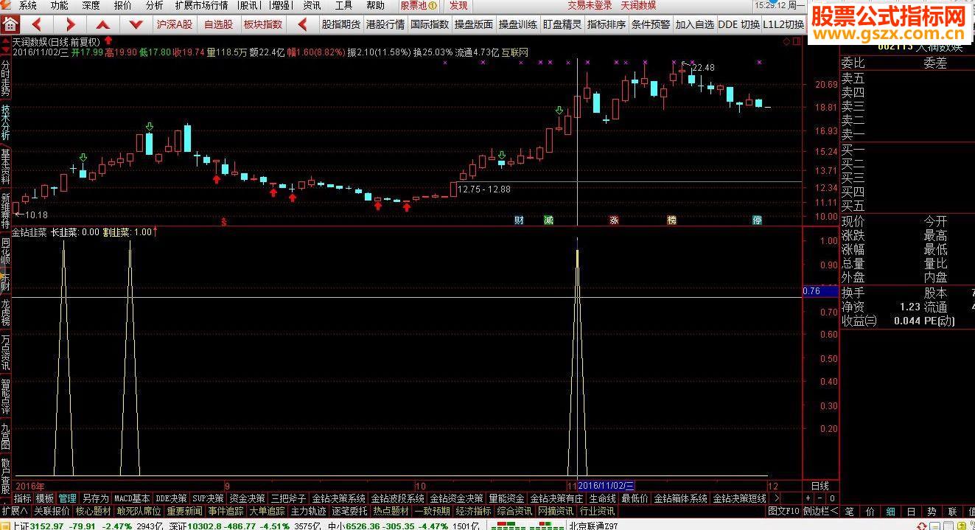Open 关联报价 bottom tab
The height and width of the screenshot is (530, 975).
[52, 511]
